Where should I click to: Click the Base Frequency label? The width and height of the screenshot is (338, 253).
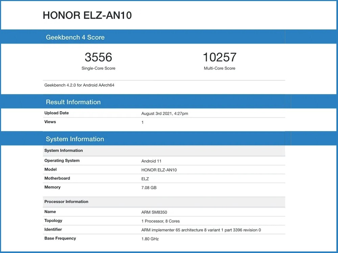tap(60, 238)
